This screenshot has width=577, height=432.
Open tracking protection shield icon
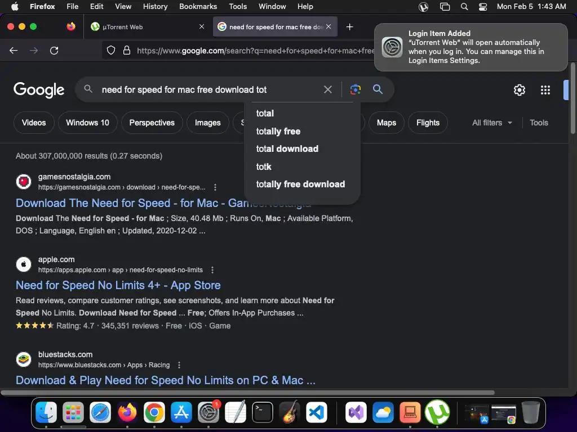[111, 50]
